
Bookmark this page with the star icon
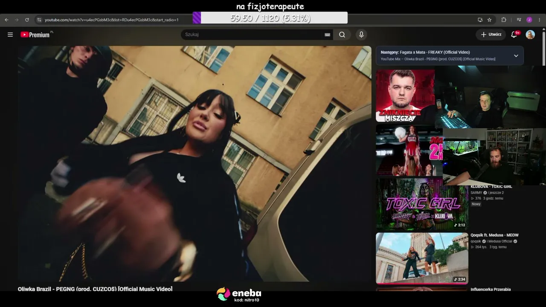coord(489,20)
